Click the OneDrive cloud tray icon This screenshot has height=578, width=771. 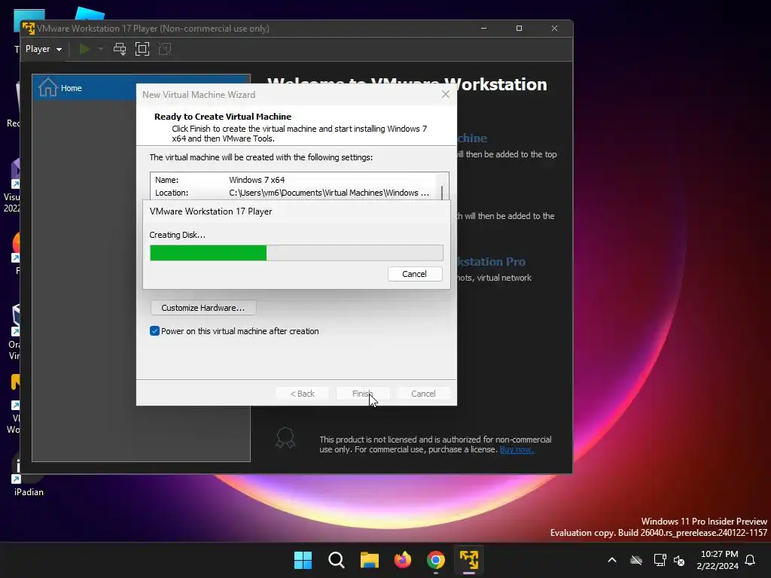point(636,560)
